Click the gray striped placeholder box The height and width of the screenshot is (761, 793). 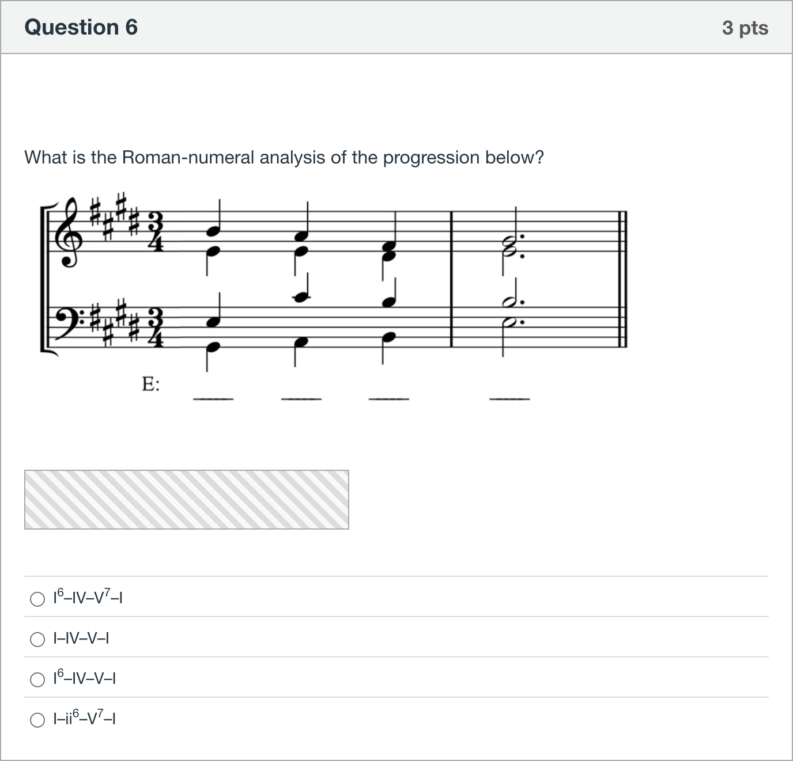point(187,500)
